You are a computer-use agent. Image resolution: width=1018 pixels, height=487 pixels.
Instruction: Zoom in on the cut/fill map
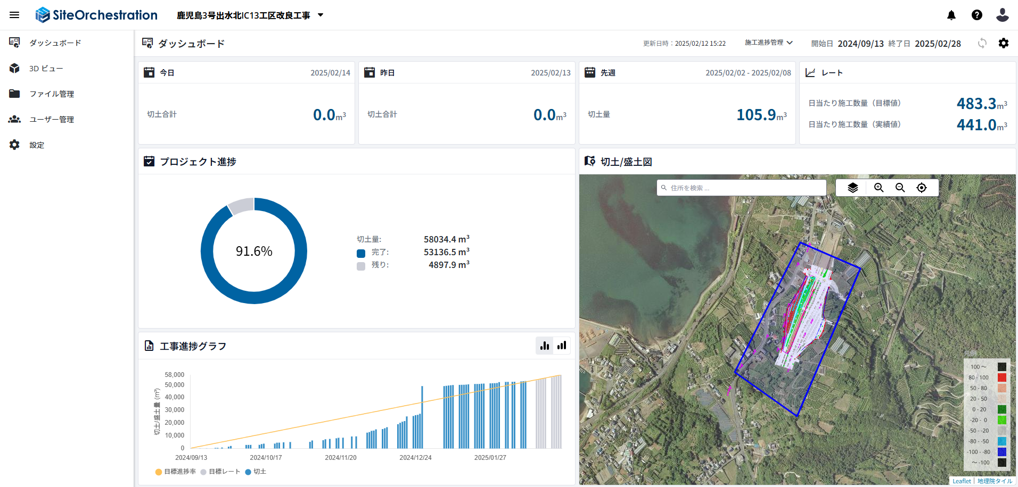click(879, 188)
